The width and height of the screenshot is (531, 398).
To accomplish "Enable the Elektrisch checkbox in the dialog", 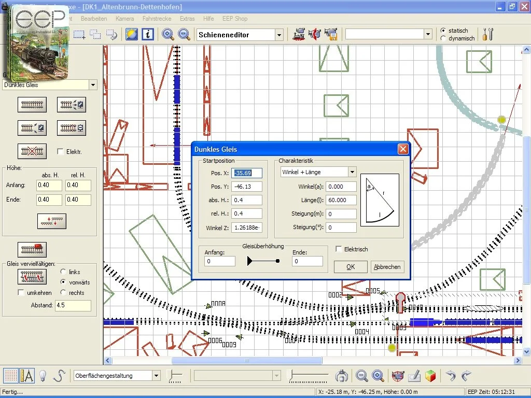I will [339, 249].
